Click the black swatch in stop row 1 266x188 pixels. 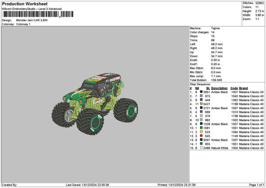(x=201, y=92)
